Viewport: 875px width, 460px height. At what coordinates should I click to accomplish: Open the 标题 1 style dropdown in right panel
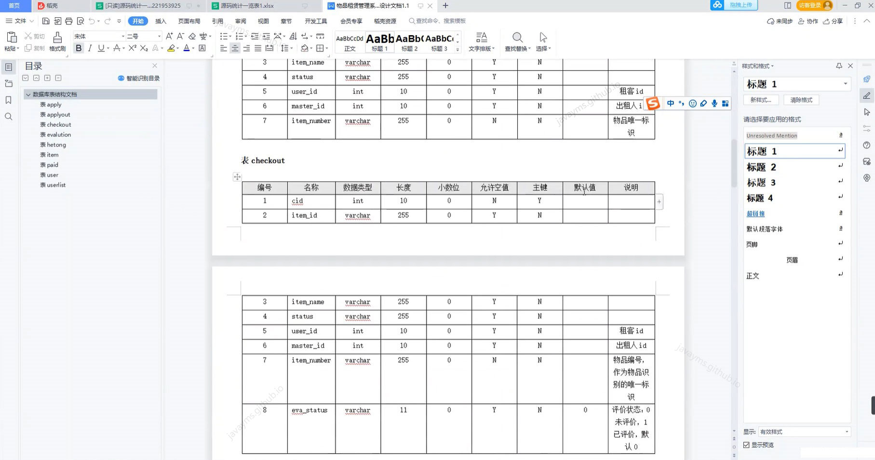pyautogui.click(x=846, y=84)
